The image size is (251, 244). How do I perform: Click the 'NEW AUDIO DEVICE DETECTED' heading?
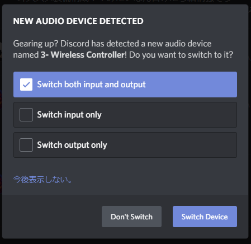(78, 21)
